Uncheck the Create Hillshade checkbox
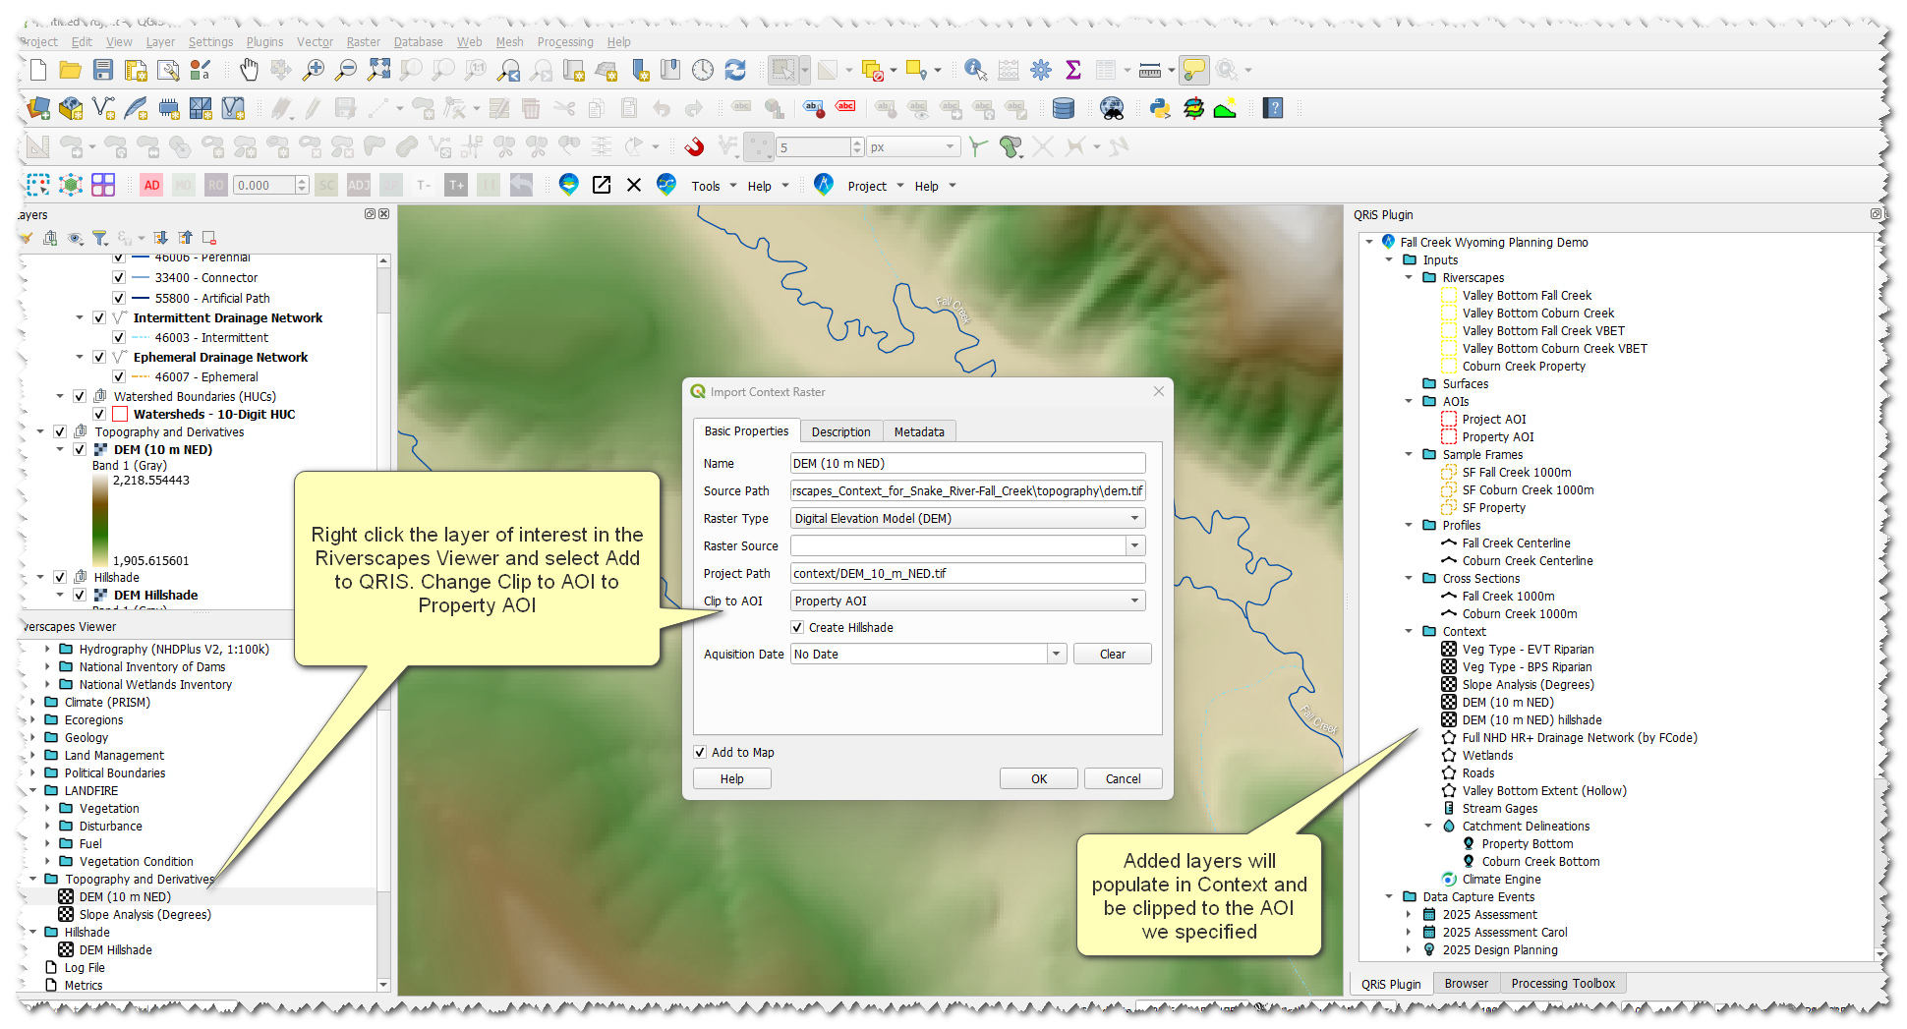 (x=797, y=628)
